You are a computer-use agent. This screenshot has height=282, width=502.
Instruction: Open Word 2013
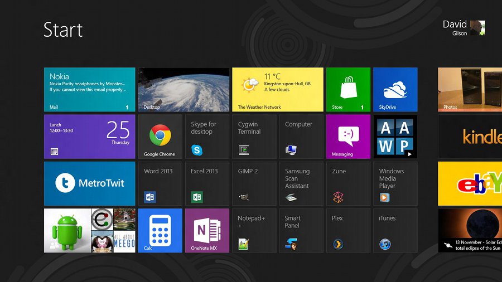tap(160, 183)
